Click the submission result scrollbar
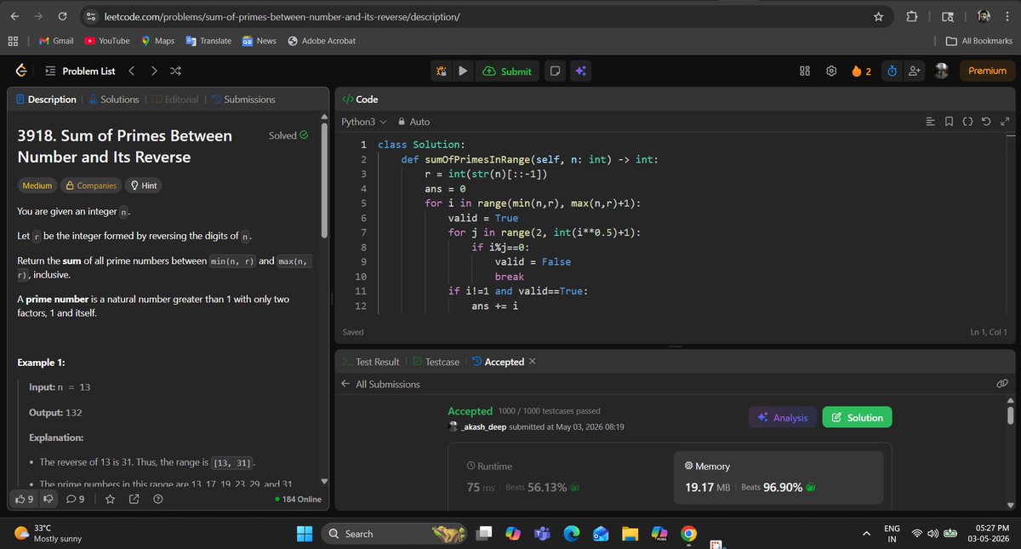 point(1010,414)
